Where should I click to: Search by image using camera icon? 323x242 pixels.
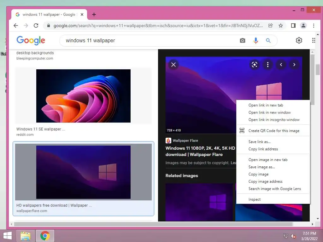pos(243,41)
